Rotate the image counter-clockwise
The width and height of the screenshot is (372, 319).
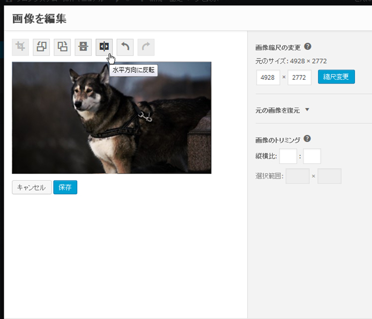point(41,47)
